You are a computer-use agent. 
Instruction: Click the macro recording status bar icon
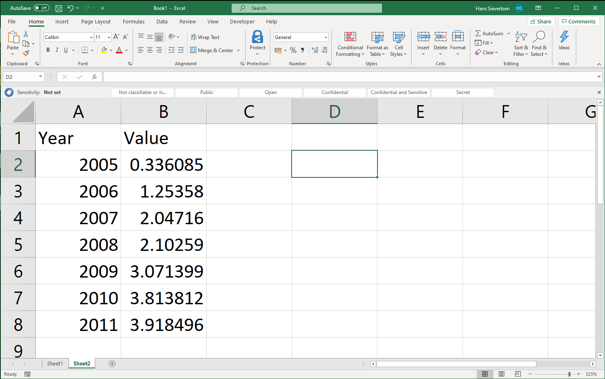(x=28, y=374)
